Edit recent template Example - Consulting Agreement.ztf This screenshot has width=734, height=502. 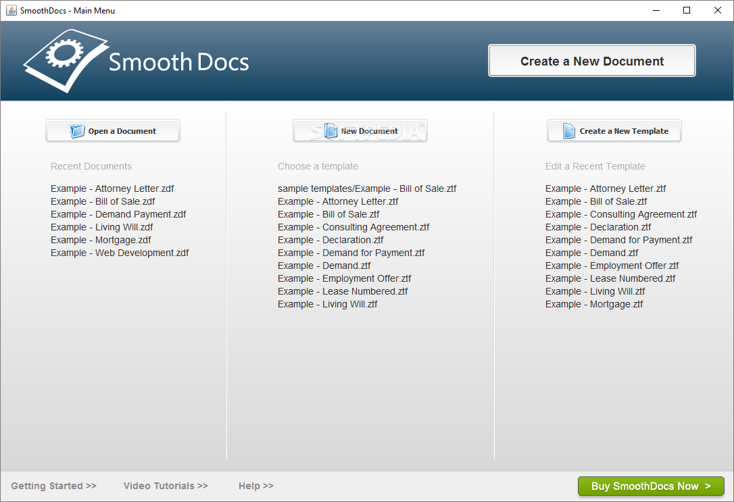pyautogui.click(x=621, y=214)
